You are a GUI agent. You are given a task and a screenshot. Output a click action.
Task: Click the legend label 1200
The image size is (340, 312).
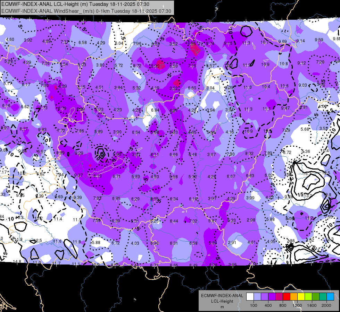(x=297, y=305)
